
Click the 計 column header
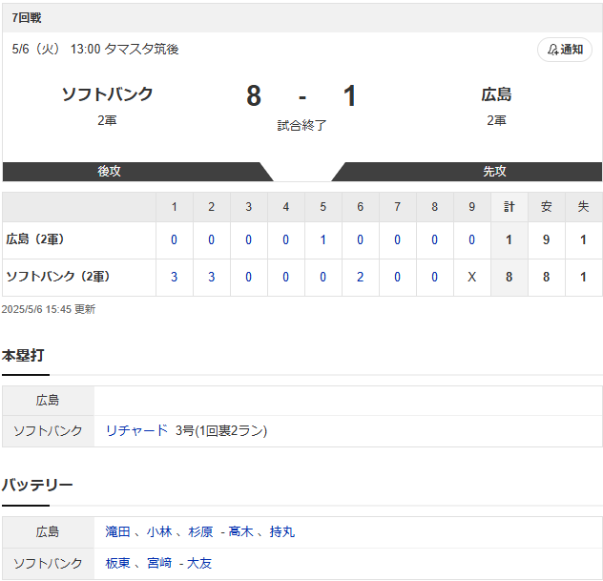pos(509,207)
